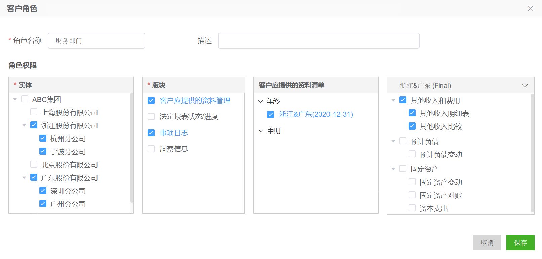Close the 客户角色 dialog with X icon
Image resolution: width=542 pixels, height=259 pixels.
tap(531, 8)
